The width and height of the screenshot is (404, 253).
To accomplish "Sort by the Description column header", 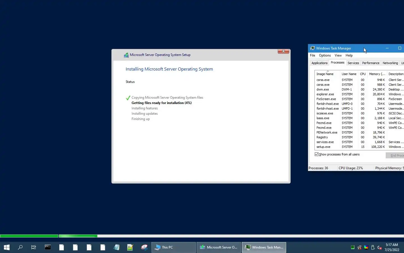I will (x=396, y=74).
